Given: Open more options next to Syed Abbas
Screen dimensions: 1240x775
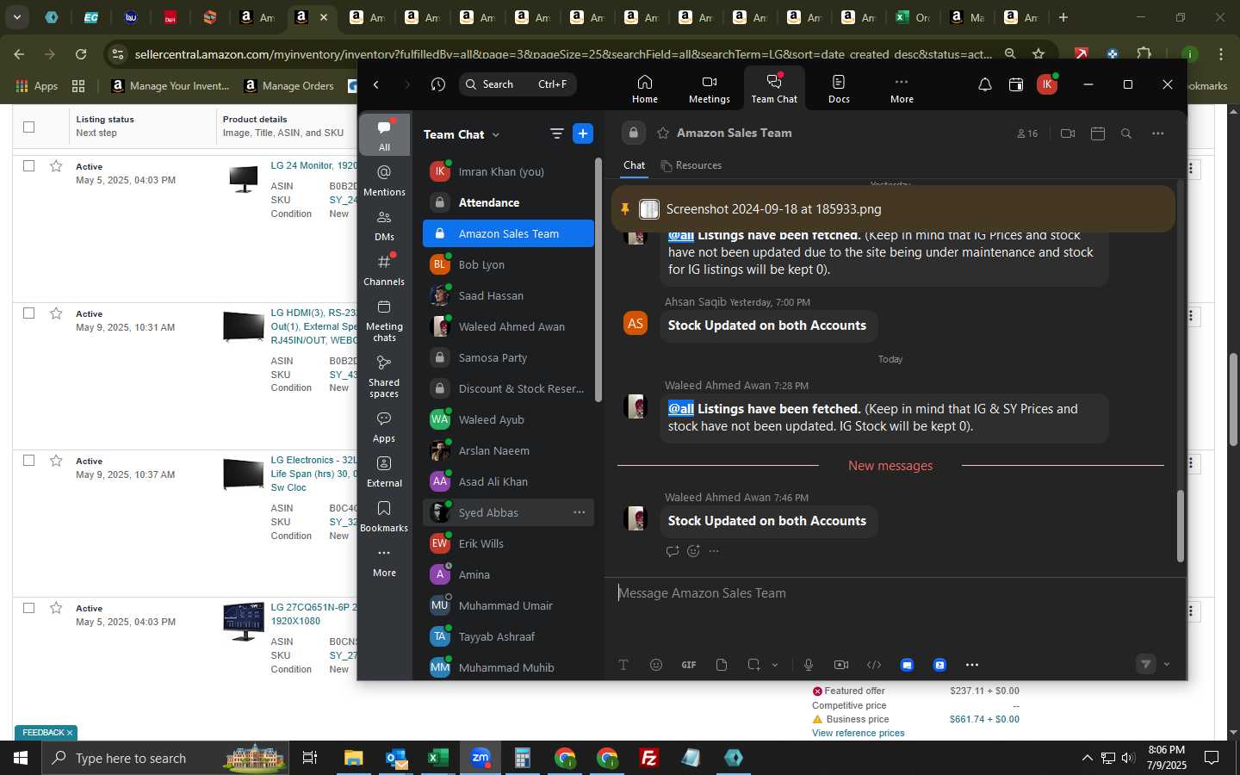Looking at the screenshot, I should 580,512.
